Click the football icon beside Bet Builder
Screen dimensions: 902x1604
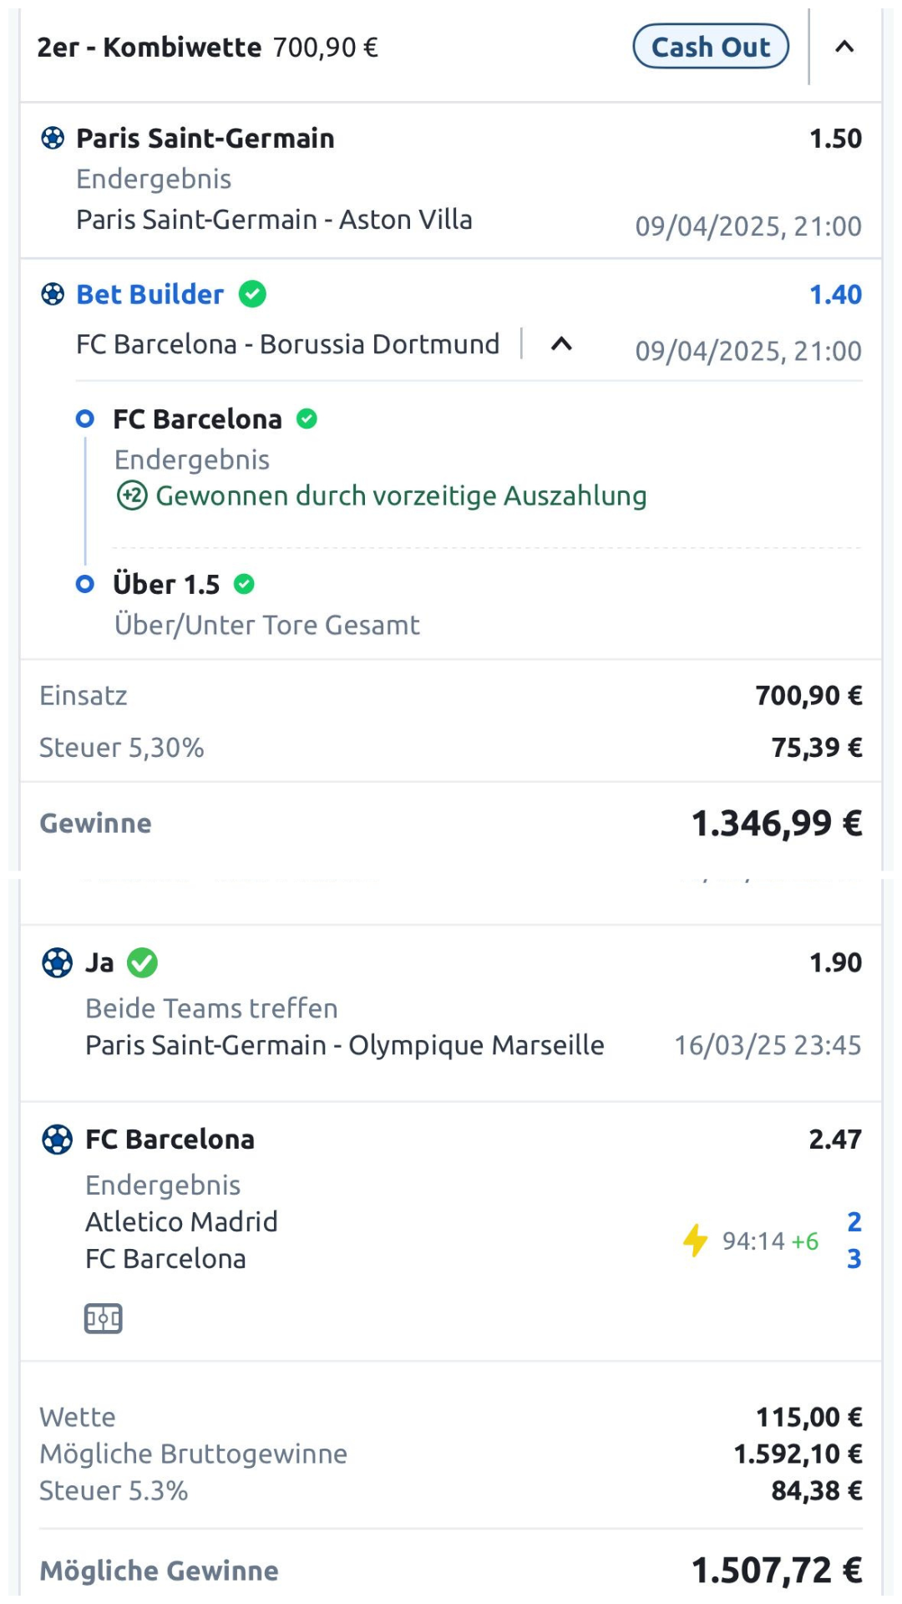click(53, 294)
